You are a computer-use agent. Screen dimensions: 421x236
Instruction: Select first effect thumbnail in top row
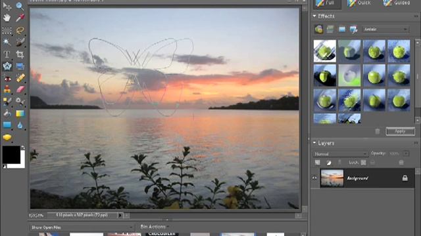pos(324,51)
